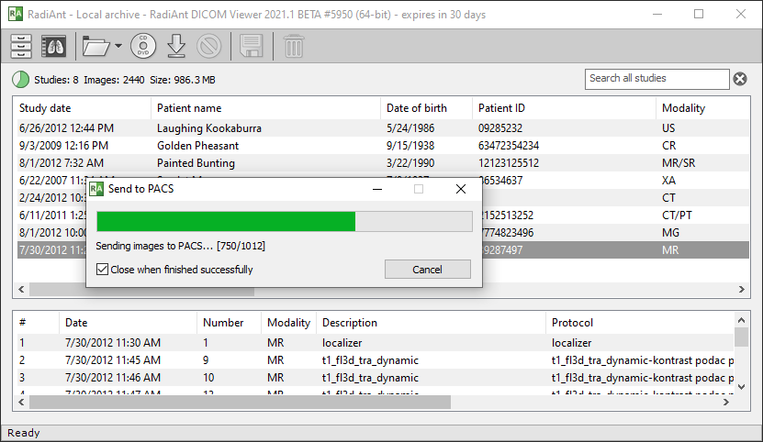Open the local archive database icon

tap(21, 46)
